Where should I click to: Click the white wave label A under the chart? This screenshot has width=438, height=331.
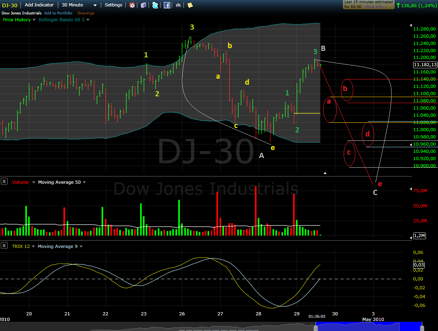click(x=261, y=156)
